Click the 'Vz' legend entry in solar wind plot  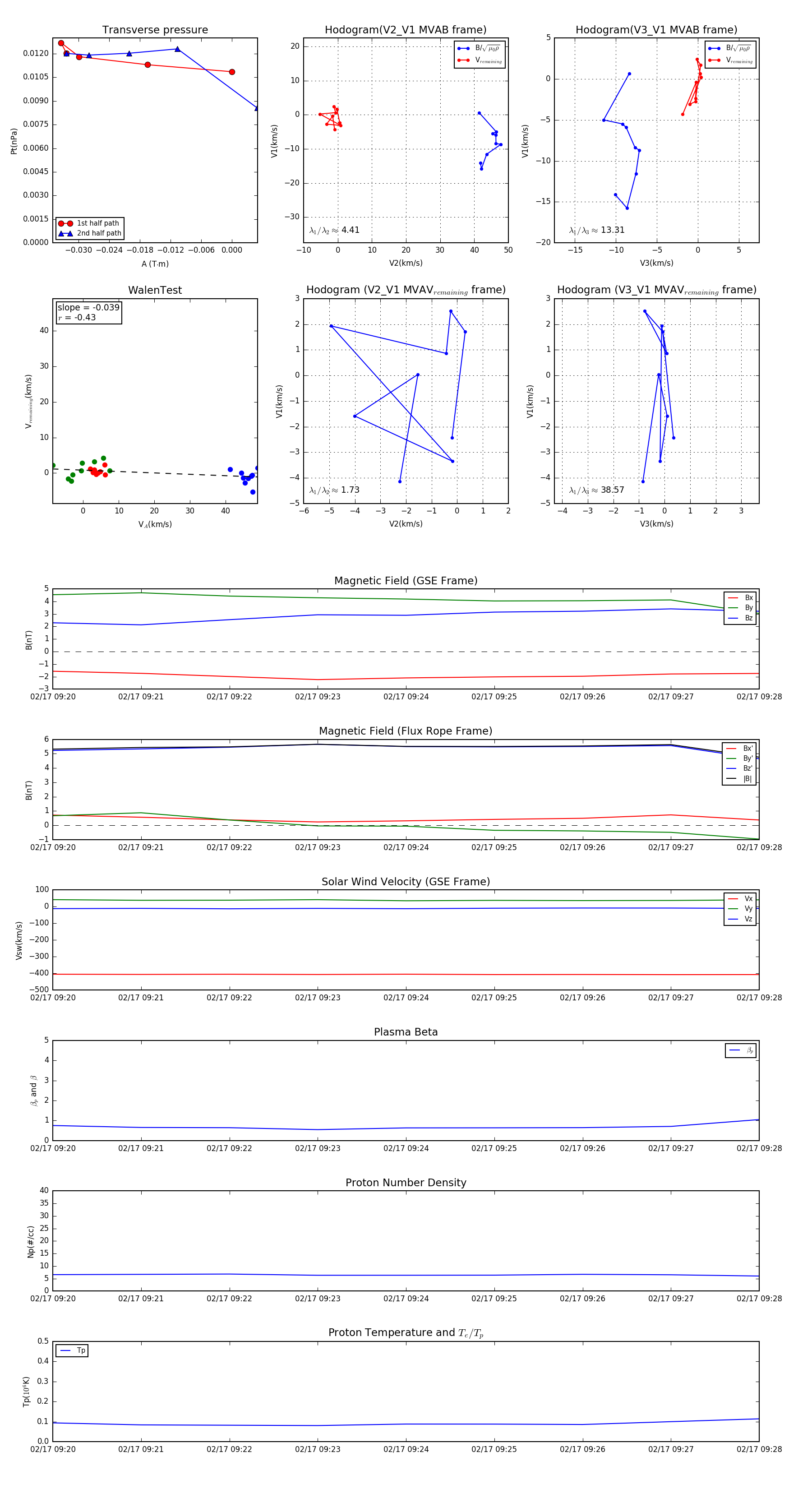[x=740, y=919]
